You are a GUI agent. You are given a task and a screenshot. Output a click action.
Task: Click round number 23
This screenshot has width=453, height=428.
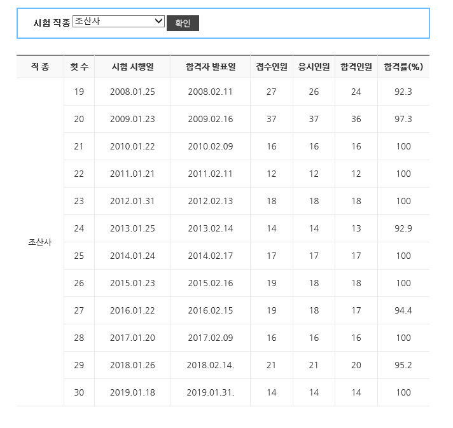(79, 201)
